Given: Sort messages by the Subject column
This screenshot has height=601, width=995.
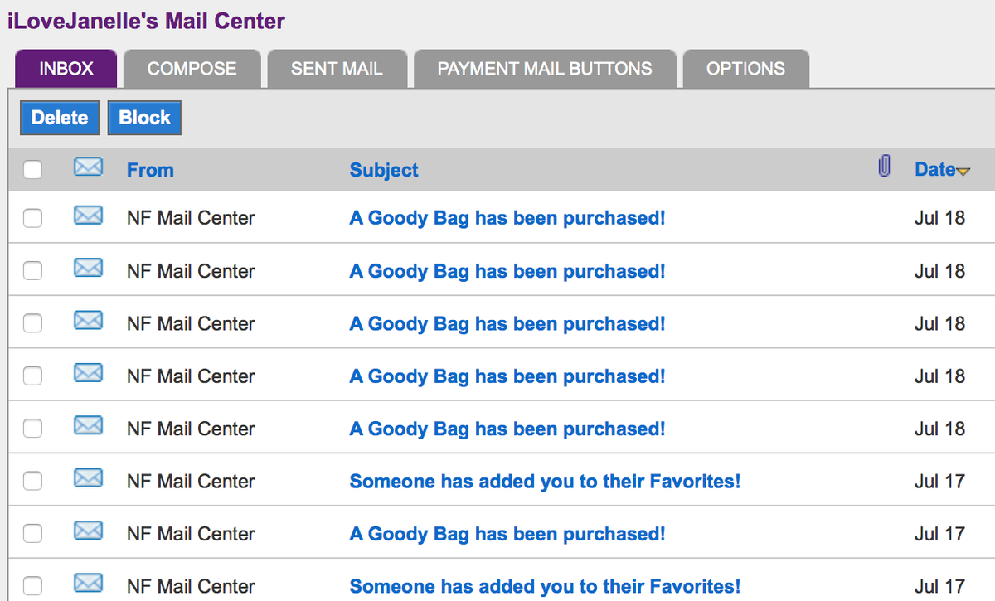Looking at the screenshot, I should pos(384,170).
